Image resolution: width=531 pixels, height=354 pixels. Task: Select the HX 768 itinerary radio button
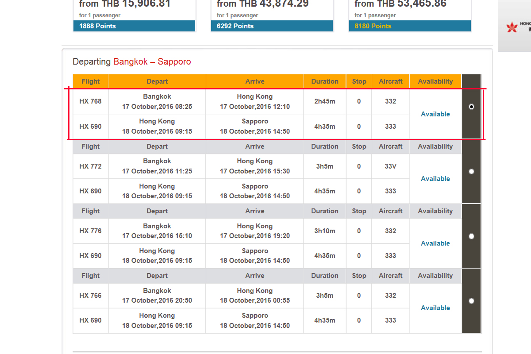click(471, 107)
